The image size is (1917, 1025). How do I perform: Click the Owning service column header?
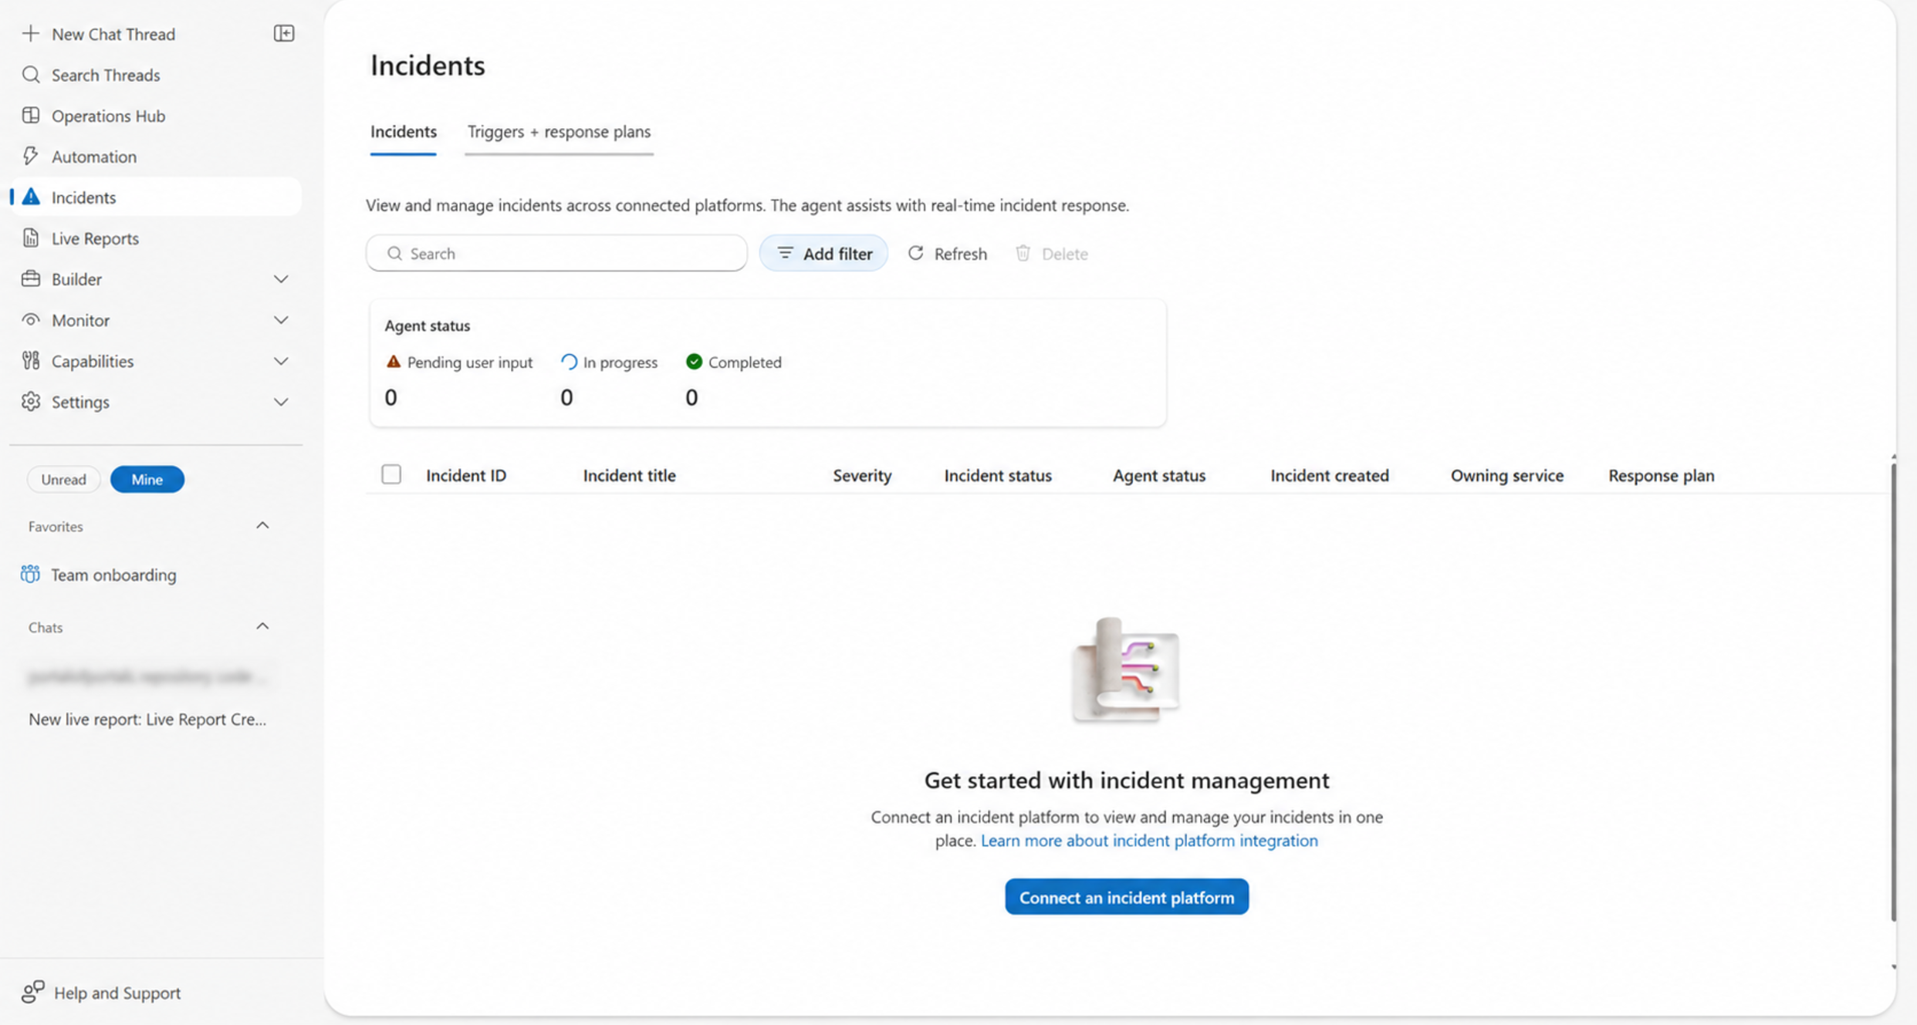pyautogui.click(x=1506, y=475)
